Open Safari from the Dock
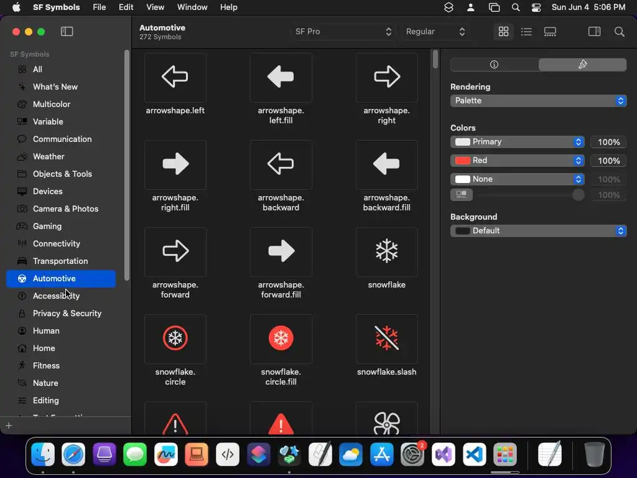Viewport: 637px width, 478px height. (73, 454)
